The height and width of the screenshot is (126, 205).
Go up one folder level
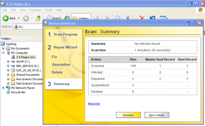pyautogui.click(x=38, y=18)
